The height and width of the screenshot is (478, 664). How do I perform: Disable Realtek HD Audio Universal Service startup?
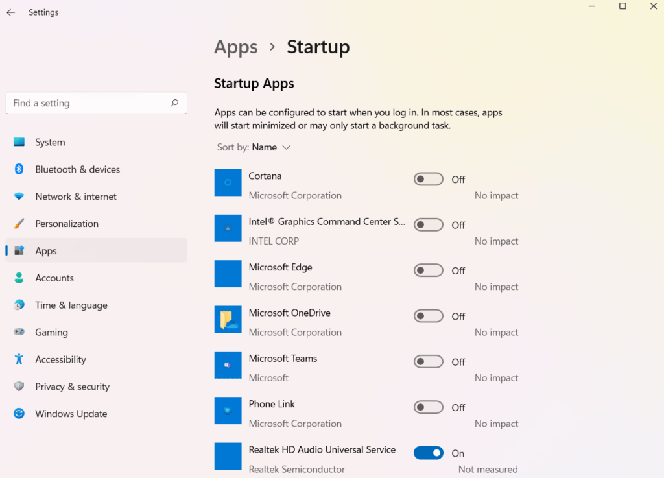[428, 452]
